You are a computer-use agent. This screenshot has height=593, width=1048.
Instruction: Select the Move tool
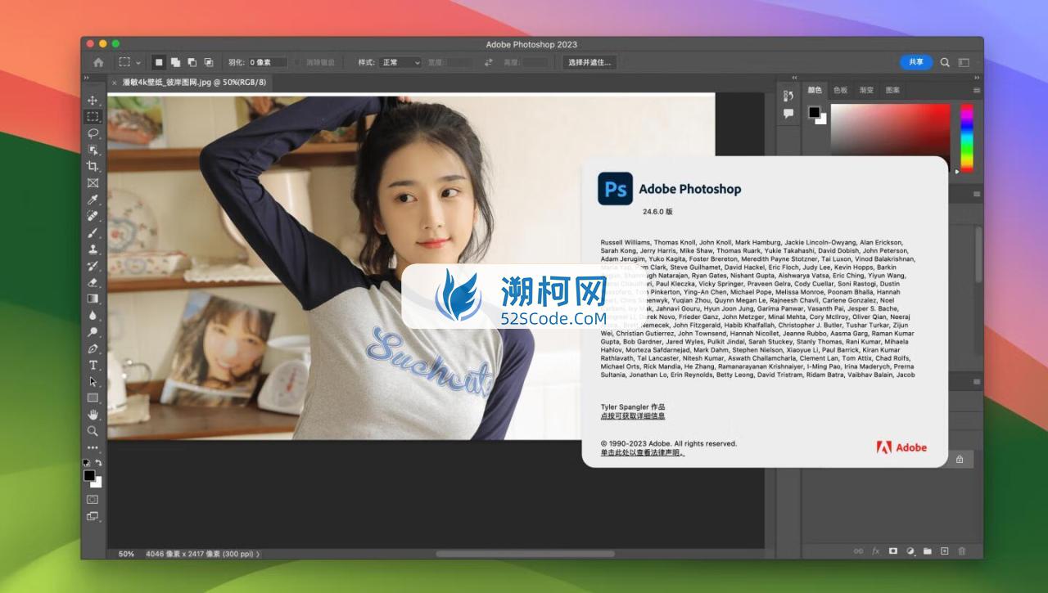[x=93, y=101]
